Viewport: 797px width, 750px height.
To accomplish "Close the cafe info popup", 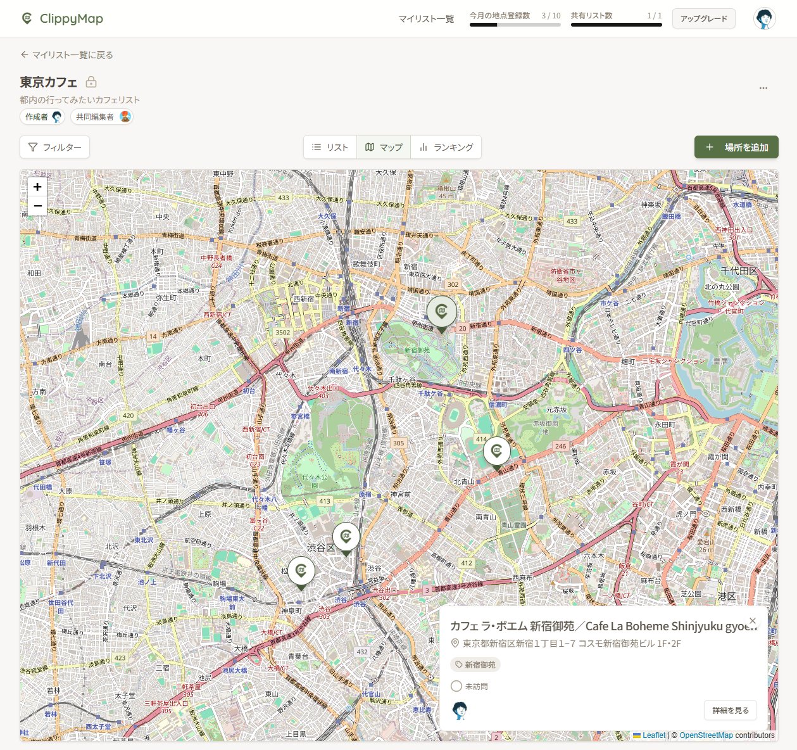I will (x=752, y=621).
